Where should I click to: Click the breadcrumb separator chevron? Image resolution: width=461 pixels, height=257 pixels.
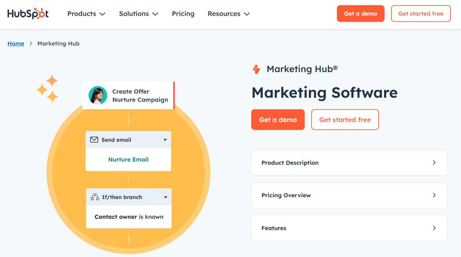31,43
